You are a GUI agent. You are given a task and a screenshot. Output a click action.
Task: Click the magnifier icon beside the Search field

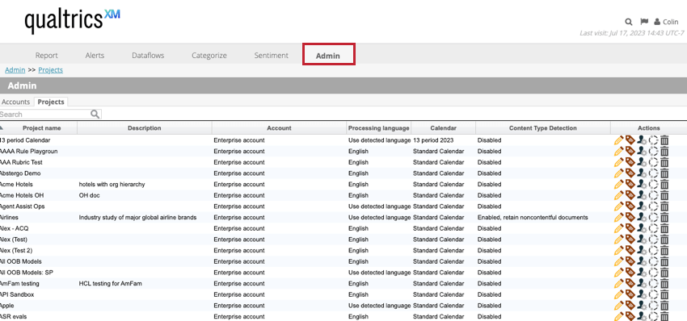tap(95, 115)
